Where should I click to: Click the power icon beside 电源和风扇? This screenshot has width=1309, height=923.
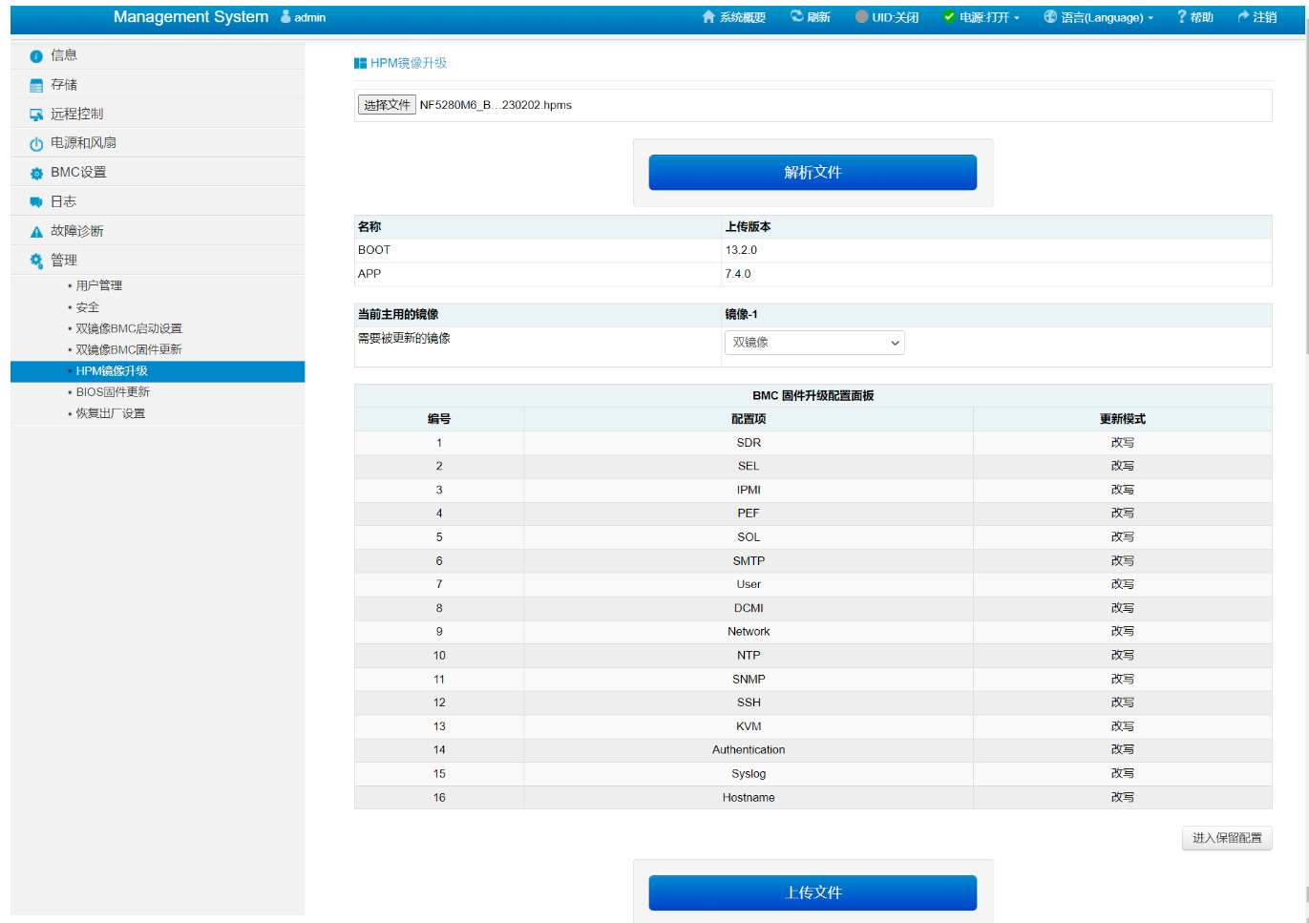click(x=36, y=144)
